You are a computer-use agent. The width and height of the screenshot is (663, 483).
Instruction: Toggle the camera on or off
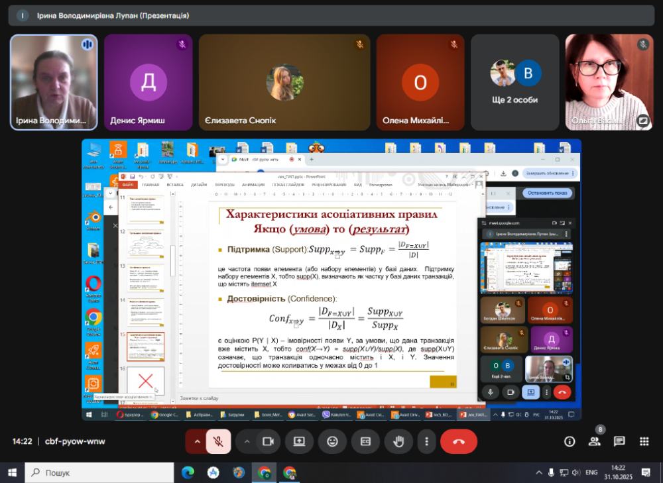(x=268, y=441)
